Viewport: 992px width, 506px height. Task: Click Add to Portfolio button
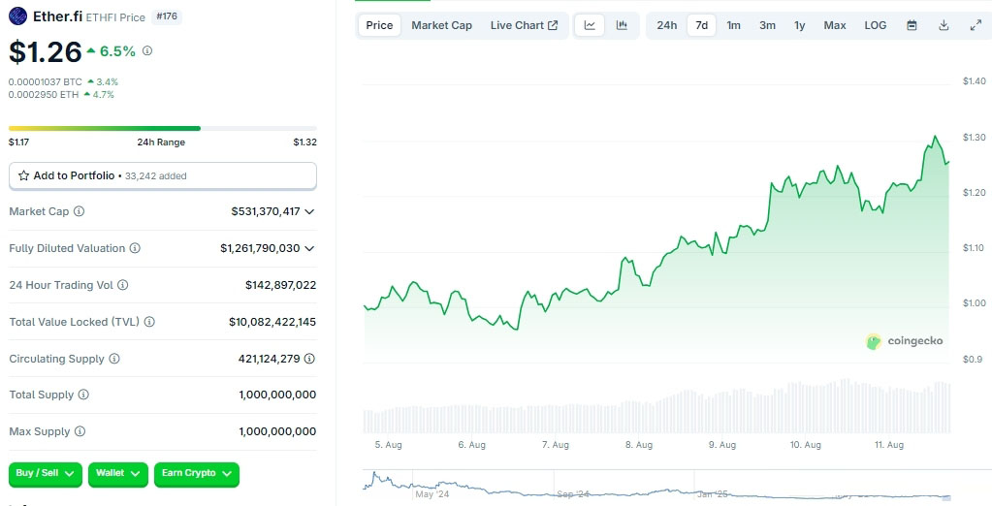point(162,175)
